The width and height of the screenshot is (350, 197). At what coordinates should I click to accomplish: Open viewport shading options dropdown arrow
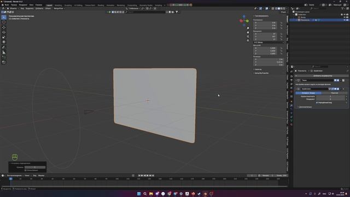click(x=287, y=9)
